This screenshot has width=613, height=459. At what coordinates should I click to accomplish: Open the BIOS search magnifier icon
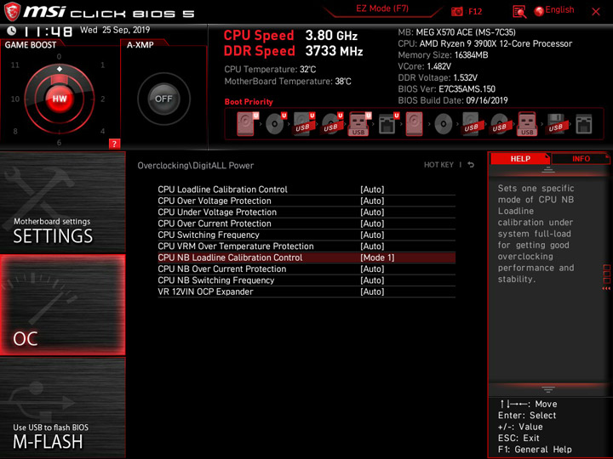click(x=519, y=12)
